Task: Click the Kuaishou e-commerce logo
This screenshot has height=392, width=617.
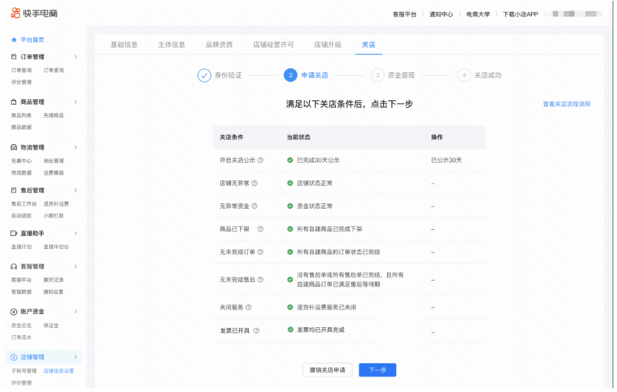Action: pos(35,14)
